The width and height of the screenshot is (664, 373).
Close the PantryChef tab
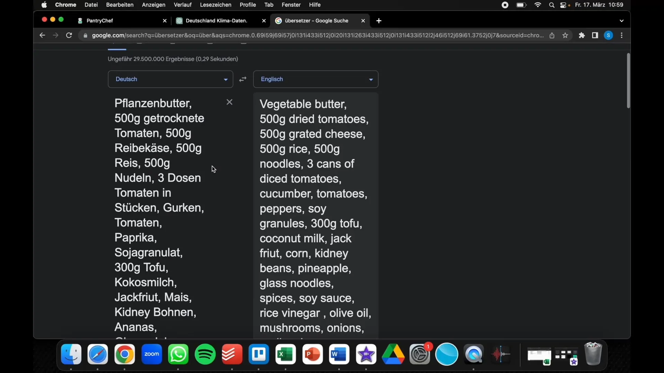(x=165, y=21)
